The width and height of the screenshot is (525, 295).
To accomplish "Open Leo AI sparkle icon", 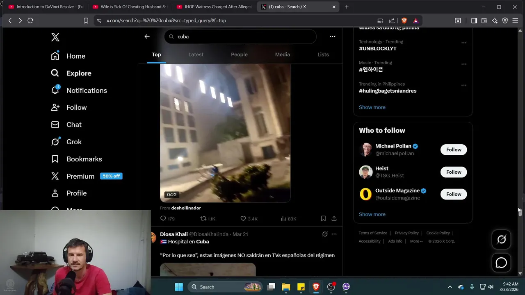I will pos(495,20).
